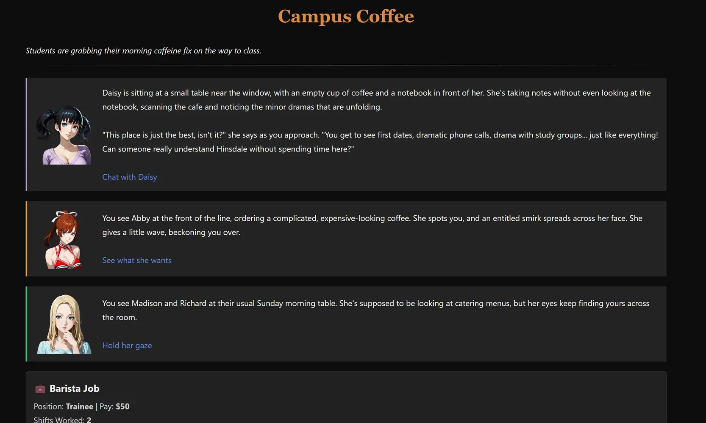Screen dimensions: 706x423
Task: Click the Madison and Richard description text
Action: [x=375, y=310]
